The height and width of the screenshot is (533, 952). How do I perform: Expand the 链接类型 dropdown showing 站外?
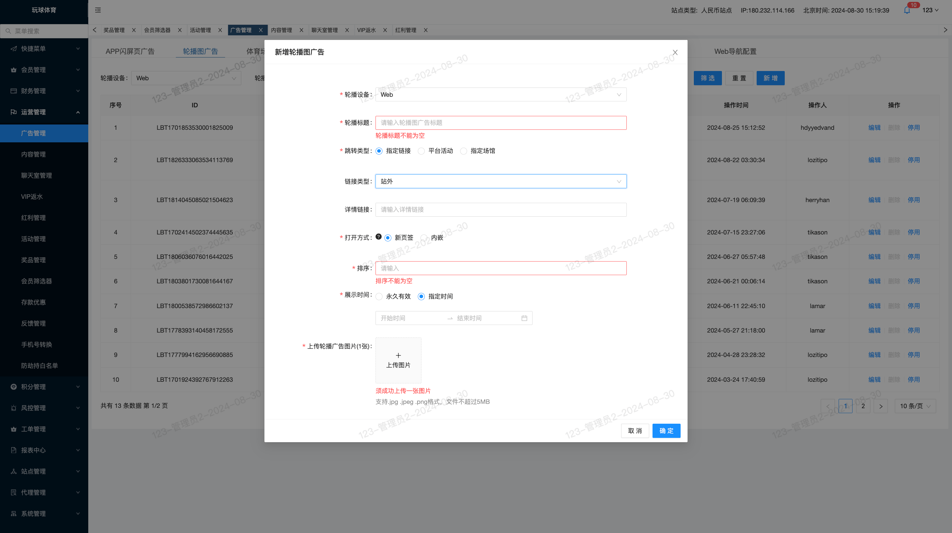[501, 181]
